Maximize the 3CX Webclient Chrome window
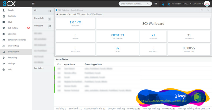Screen dimensions: 212x110 coord(201,10)
